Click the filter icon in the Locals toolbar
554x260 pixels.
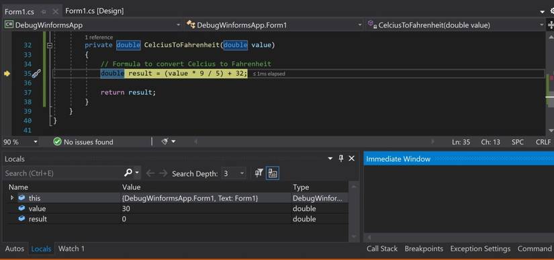point(259,173)
